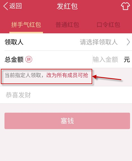Switch to the 普通红包 tab

[67, 25]
